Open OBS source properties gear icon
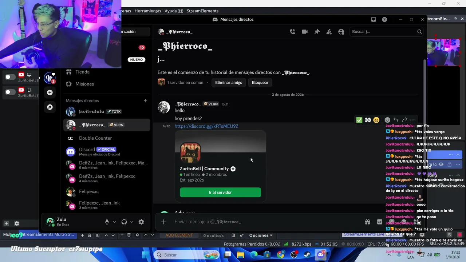466x262 pixels. coord(137,235)
